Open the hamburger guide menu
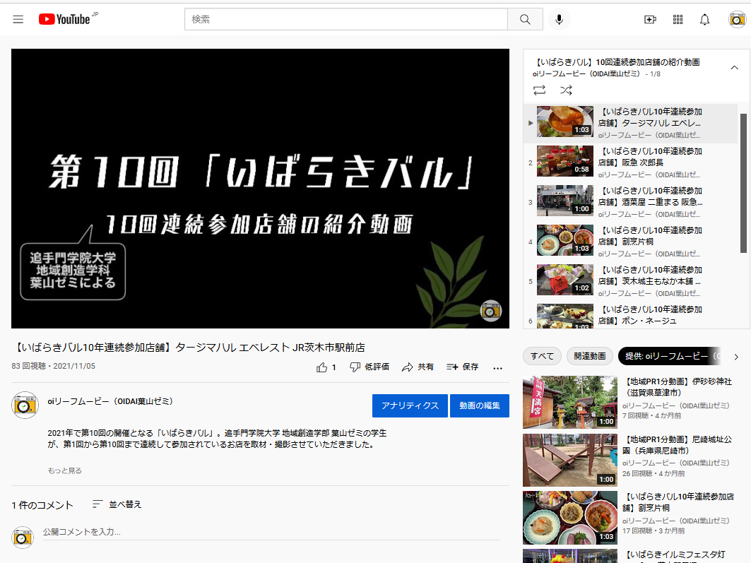The image size is (751, 563). [x=18, y=20]
